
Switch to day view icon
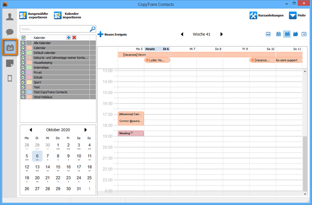278,34
